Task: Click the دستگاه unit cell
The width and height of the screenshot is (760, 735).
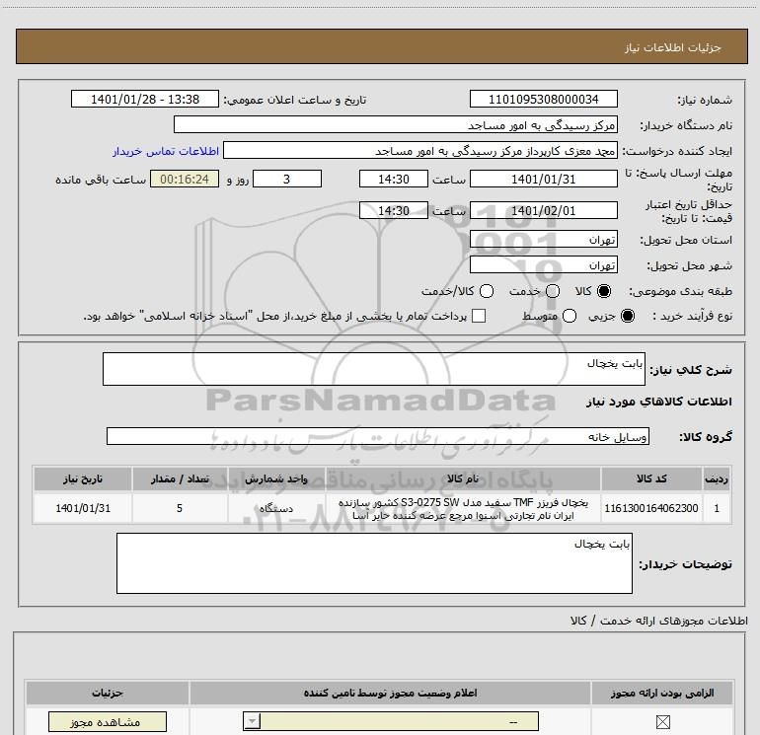Action: coord(275,508)
